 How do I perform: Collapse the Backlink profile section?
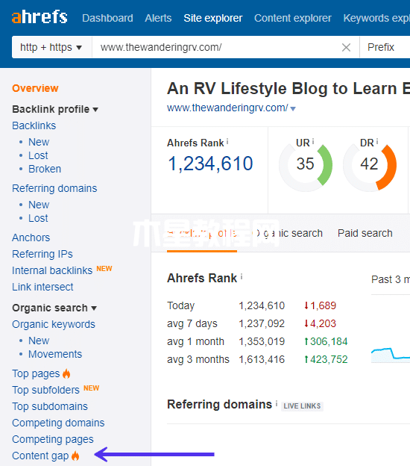click(x=55, y=109)
